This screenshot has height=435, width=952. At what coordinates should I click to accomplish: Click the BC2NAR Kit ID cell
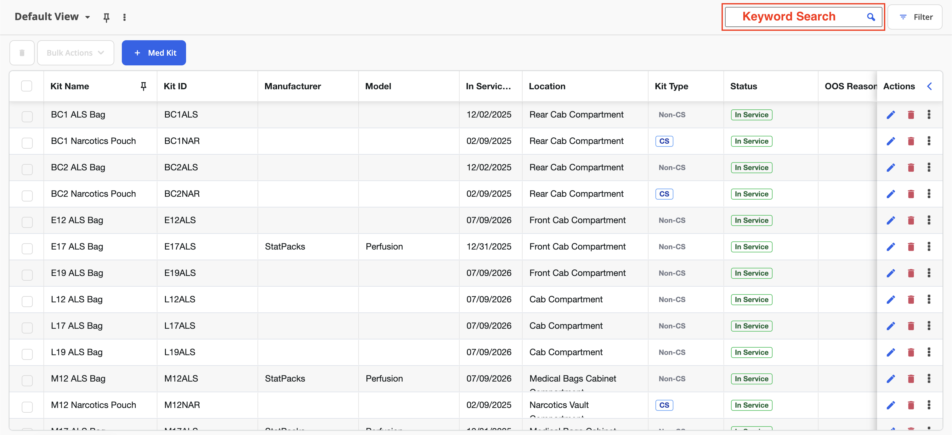182,194
